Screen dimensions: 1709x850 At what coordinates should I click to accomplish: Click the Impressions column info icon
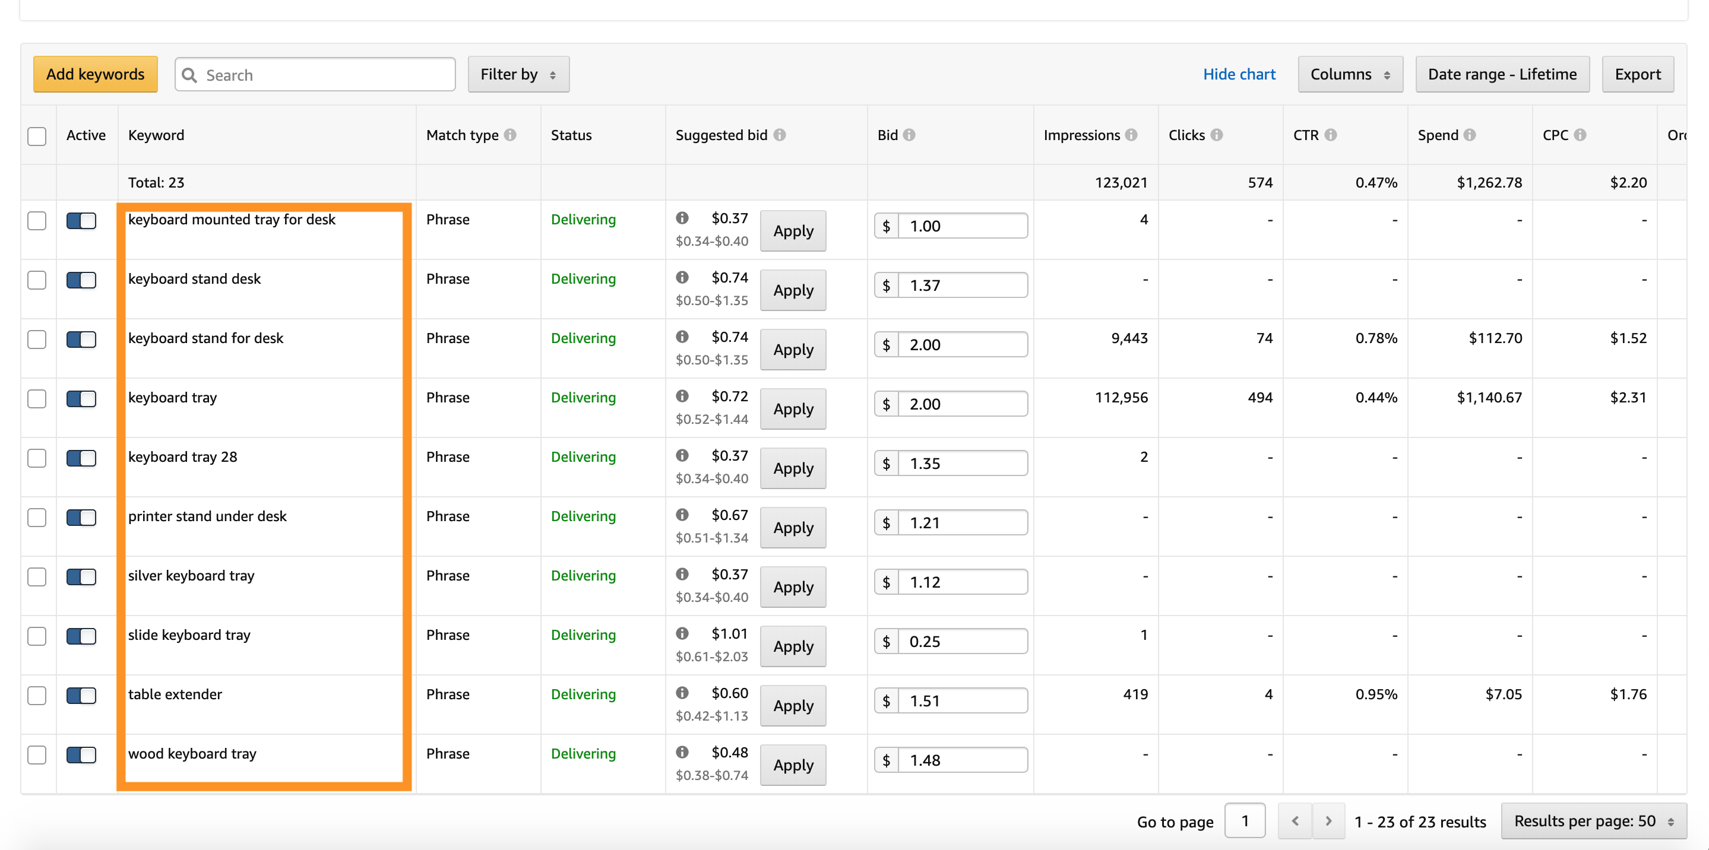pyautogui.click(x=1131, y=135)
